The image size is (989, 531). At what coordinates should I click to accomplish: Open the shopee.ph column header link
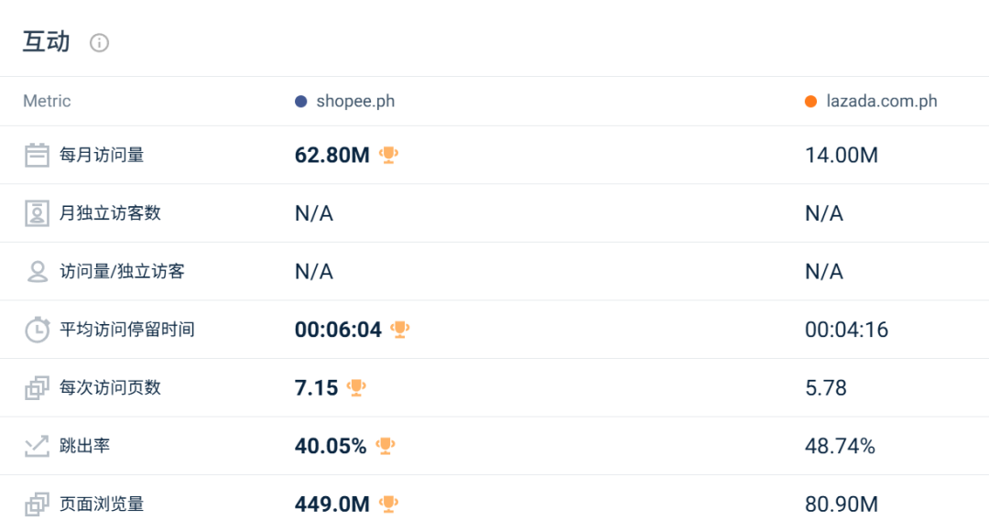click(x=355, y=102)
